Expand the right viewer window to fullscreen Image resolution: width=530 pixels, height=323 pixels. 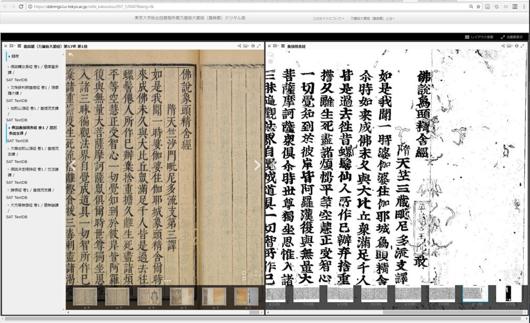coord(523,46)
